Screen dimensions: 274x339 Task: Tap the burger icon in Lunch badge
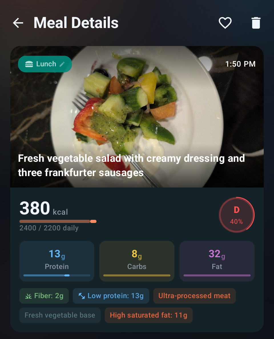pyautogui.click(x=29, y=64)
